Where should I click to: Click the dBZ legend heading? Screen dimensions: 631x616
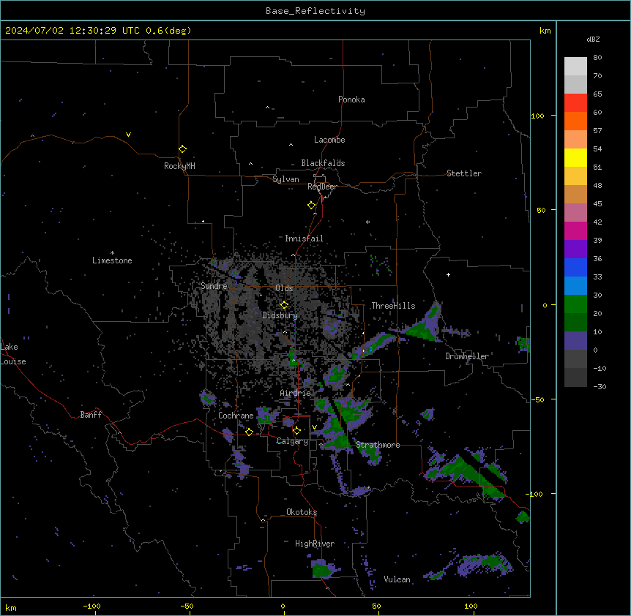[x=593, y=40]
